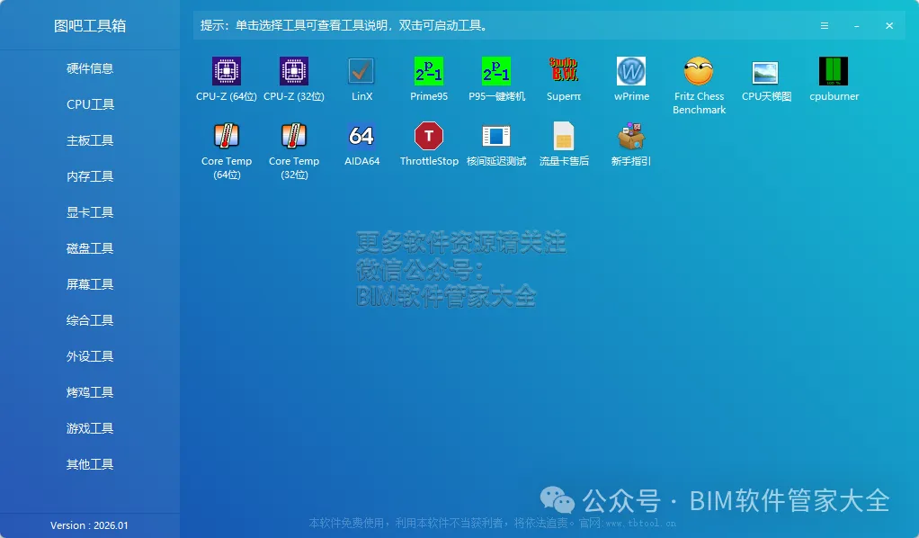Viewport: 919px width, 538px height.
Task: Click the Version : 2026.01 label
Action: (89, 525)
